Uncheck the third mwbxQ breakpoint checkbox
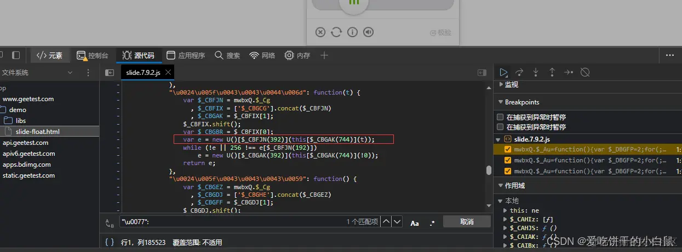The image size is (682, 252). tap(508, 171)
